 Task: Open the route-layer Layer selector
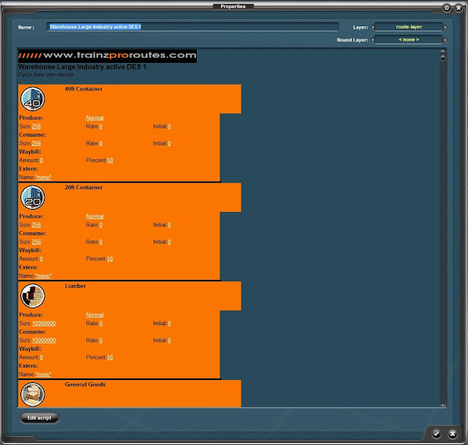pyautogui.click(x=409, y=27)
